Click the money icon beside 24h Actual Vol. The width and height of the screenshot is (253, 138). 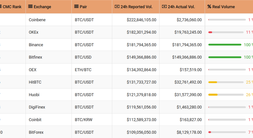(x=164, y=6)
